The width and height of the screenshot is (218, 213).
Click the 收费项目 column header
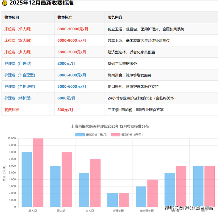[12, 18]
